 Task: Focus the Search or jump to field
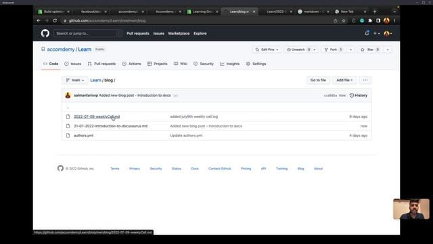(87, 33)
